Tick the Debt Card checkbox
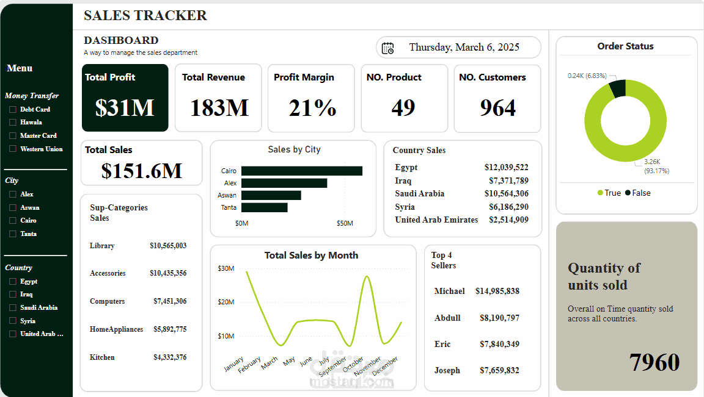Viewport: 704px width, 397px height. click(12, 110)
